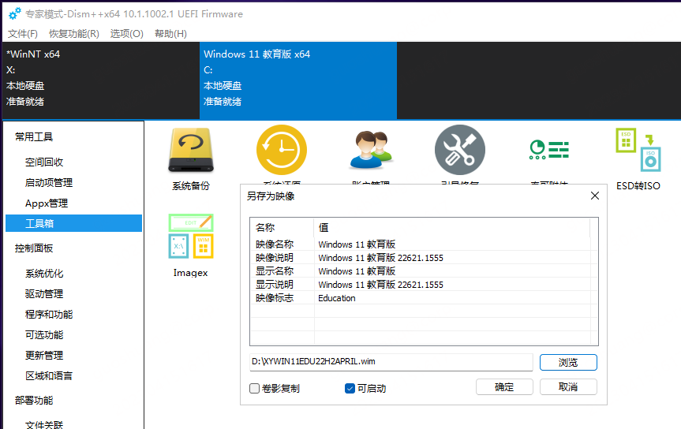Screen dimensions: 681x429
Task: Close the 另存为映像 dialog
Action: tap(595, 196)
